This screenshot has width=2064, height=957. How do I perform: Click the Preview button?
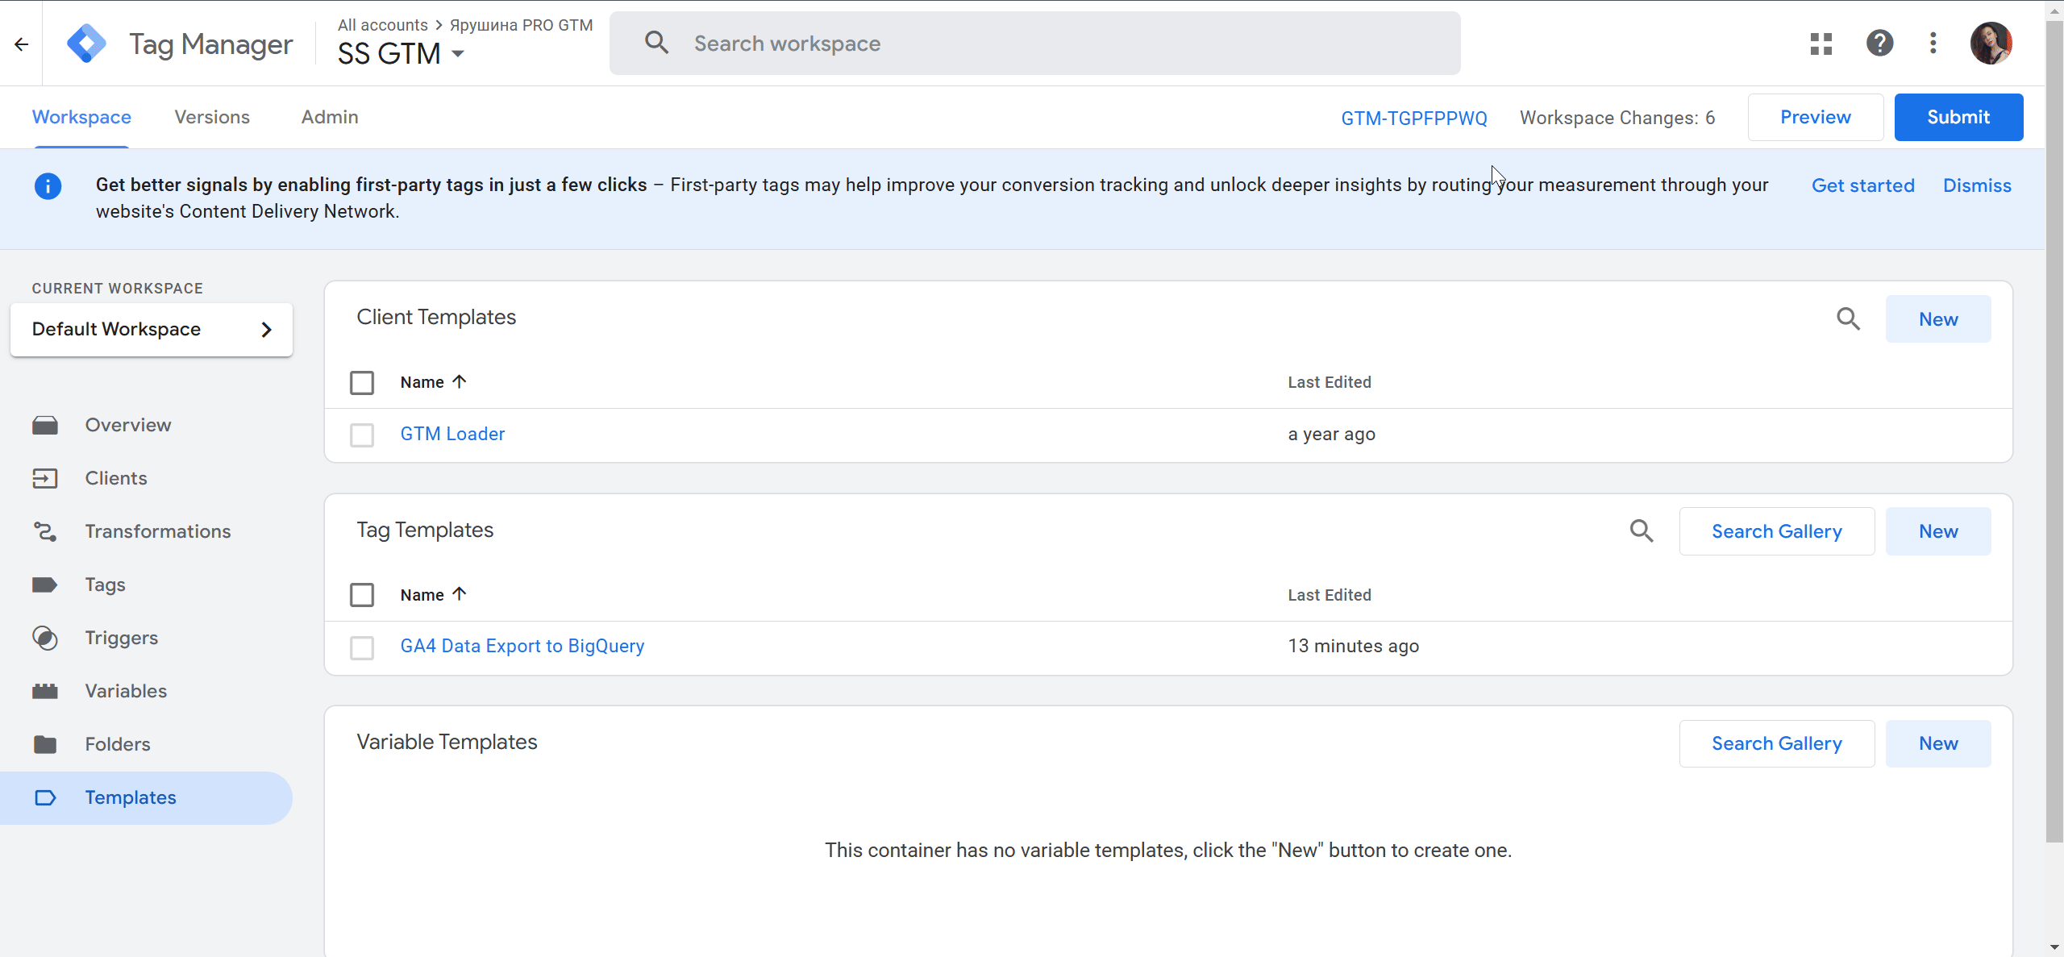1816,117
